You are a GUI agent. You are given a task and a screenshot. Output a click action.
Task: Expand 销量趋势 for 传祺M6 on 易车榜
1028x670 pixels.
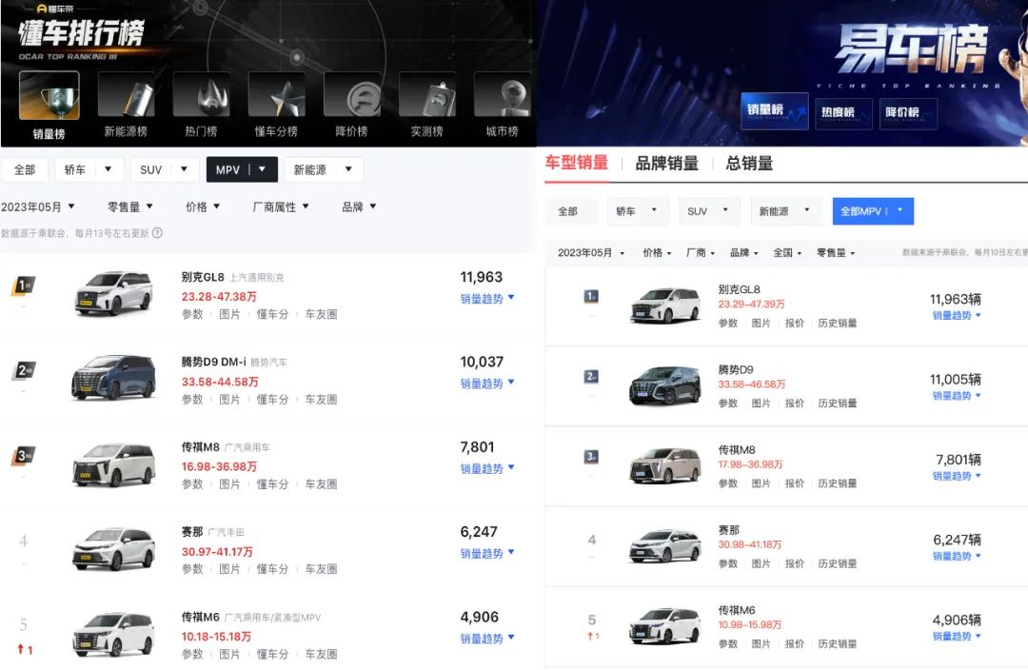(x=957, y=637)
